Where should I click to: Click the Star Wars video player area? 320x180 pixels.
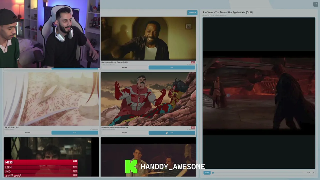pyautogui.click(x=259, y=93)
